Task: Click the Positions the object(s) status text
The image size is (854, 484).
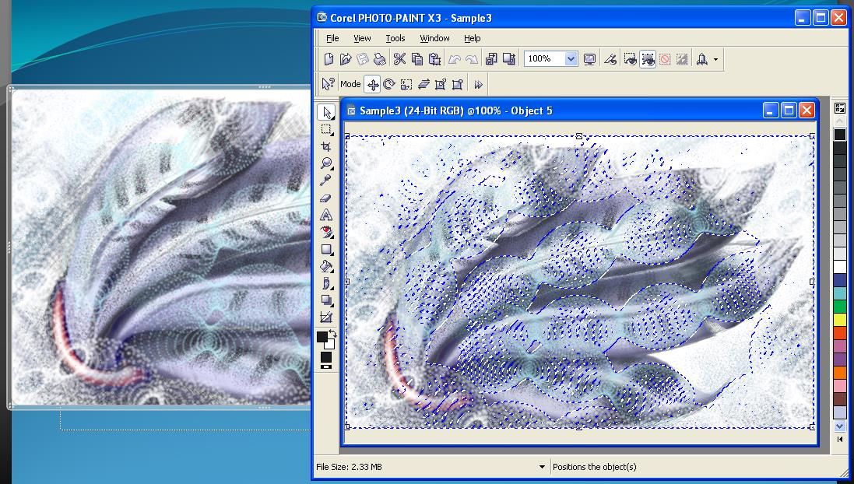Action: pos(594,467)
